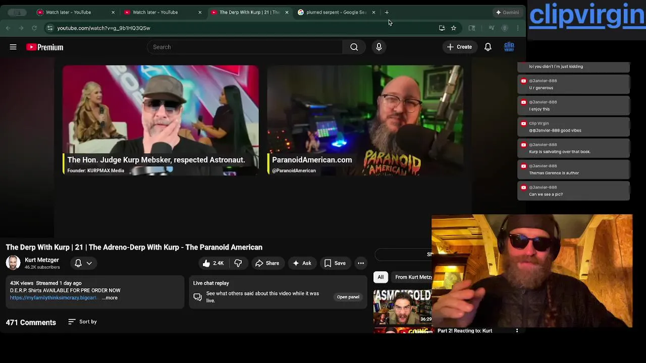The width and height of the screenshot is (646, 363).
Task: Open options for Part 2 Reacting video
Action: [517, 331]
